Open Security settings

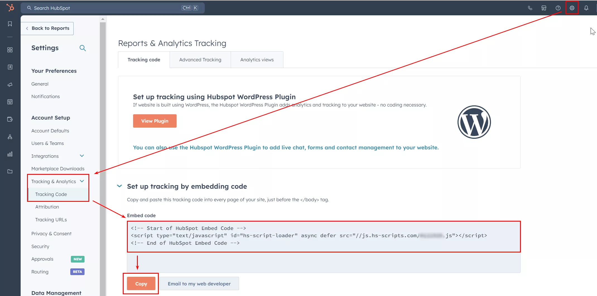click(x=40, y=246)
